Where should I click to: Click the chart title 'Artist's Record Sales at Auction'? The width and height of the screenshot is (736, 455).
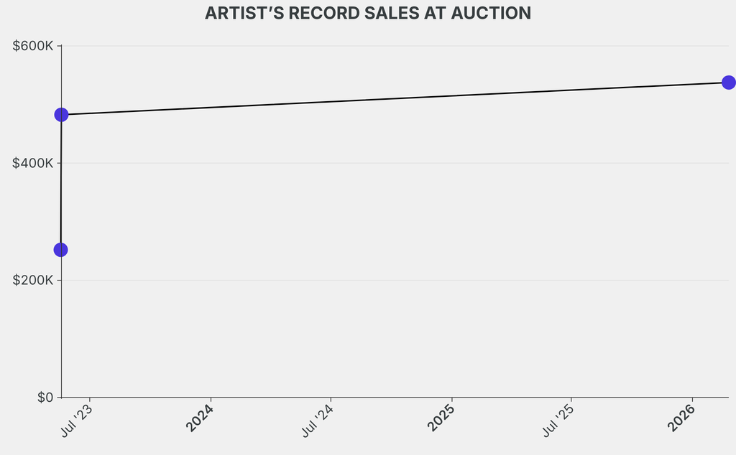click(x=368, y=14)
